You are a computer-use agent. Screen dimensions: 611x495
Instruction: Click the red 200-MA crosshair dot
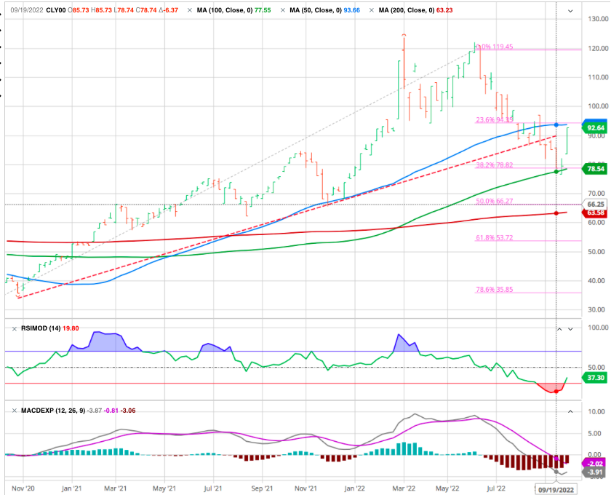click(556, 213)
